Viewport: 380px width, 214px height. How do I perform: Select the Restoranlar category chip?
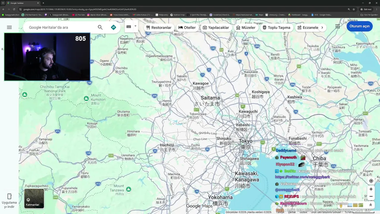point(159,27)
